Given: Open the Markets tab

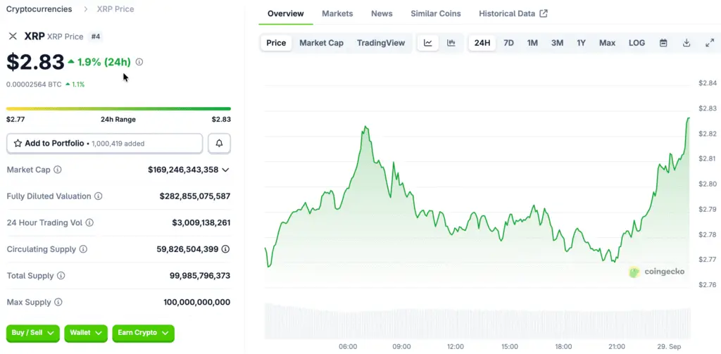Looking at the screenshot, I should [x=337, y=13].
